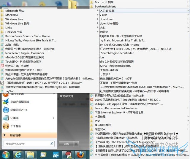Launch Firefox from the taskbar

click(x=80, y=155)
